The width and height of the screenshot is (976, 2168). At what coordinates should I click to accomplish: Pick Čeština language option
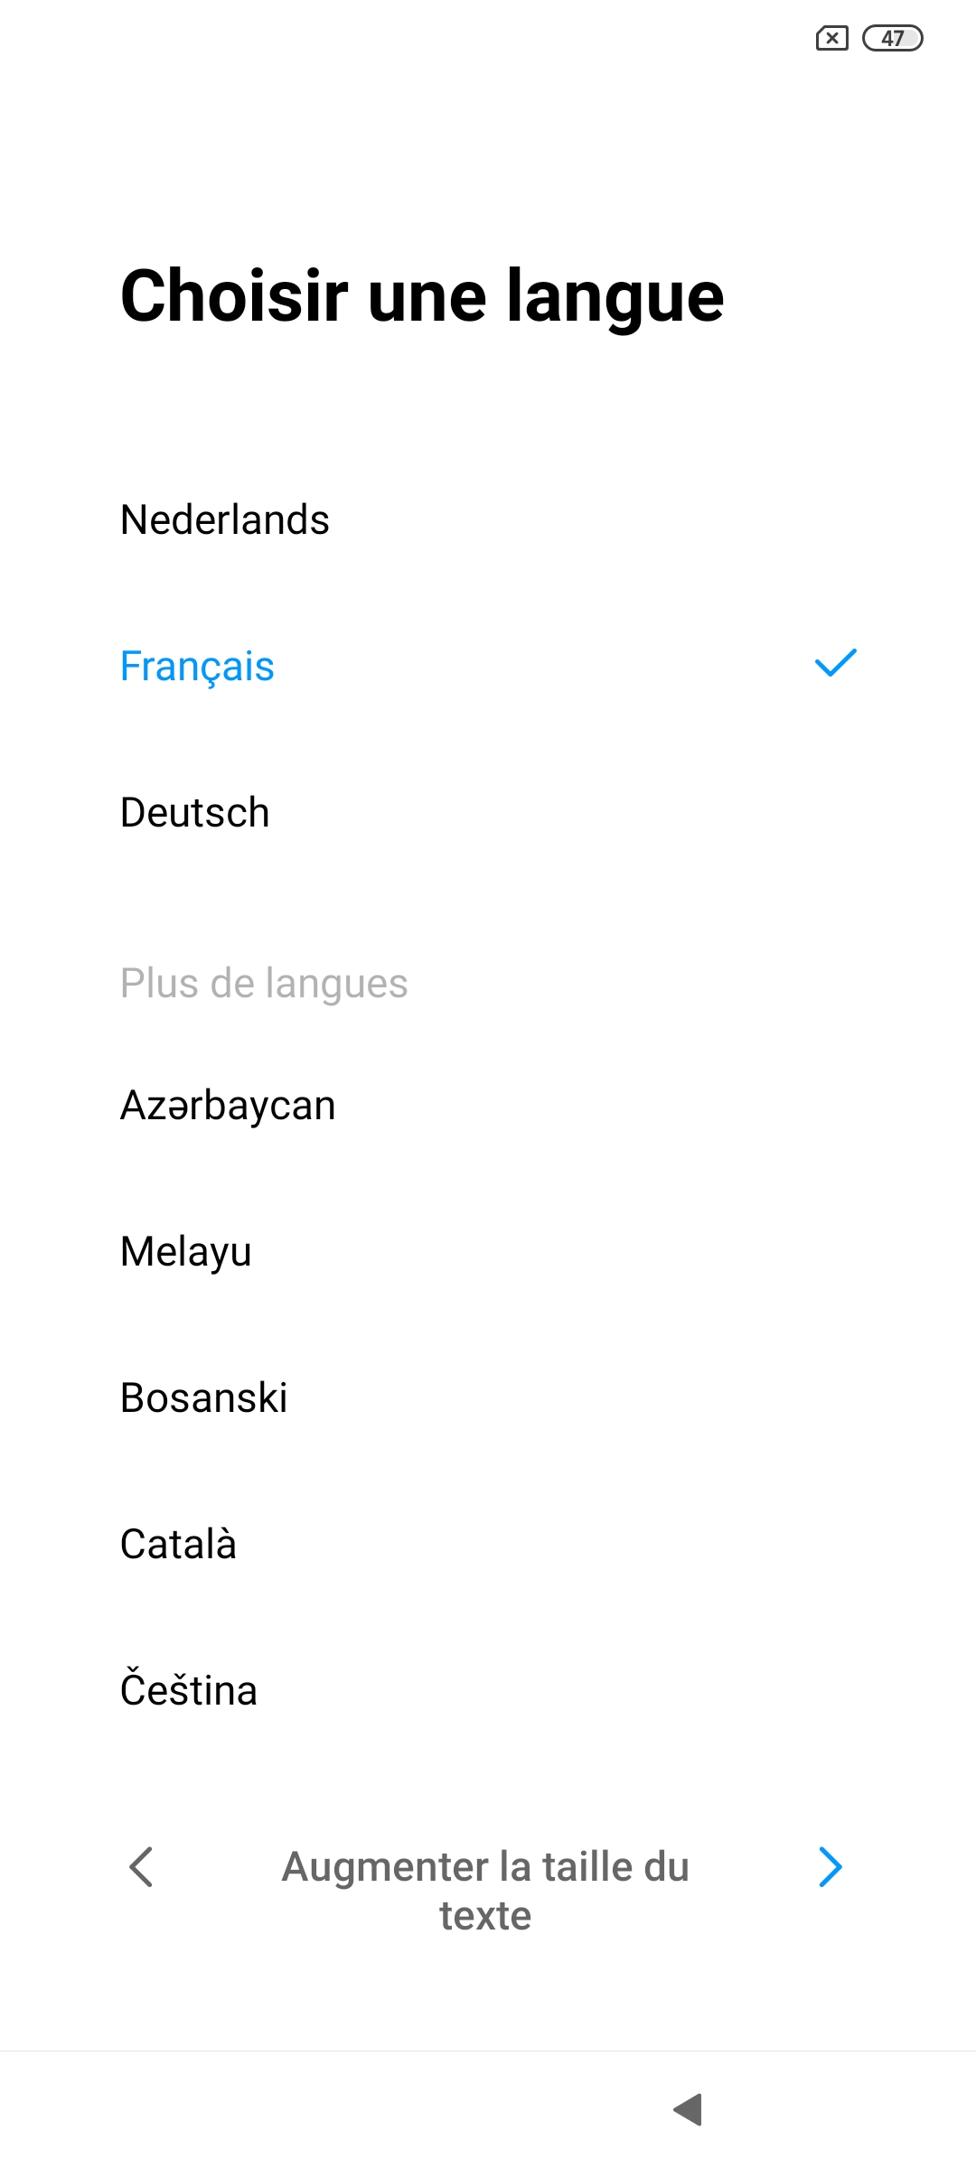click(189, 1691)
